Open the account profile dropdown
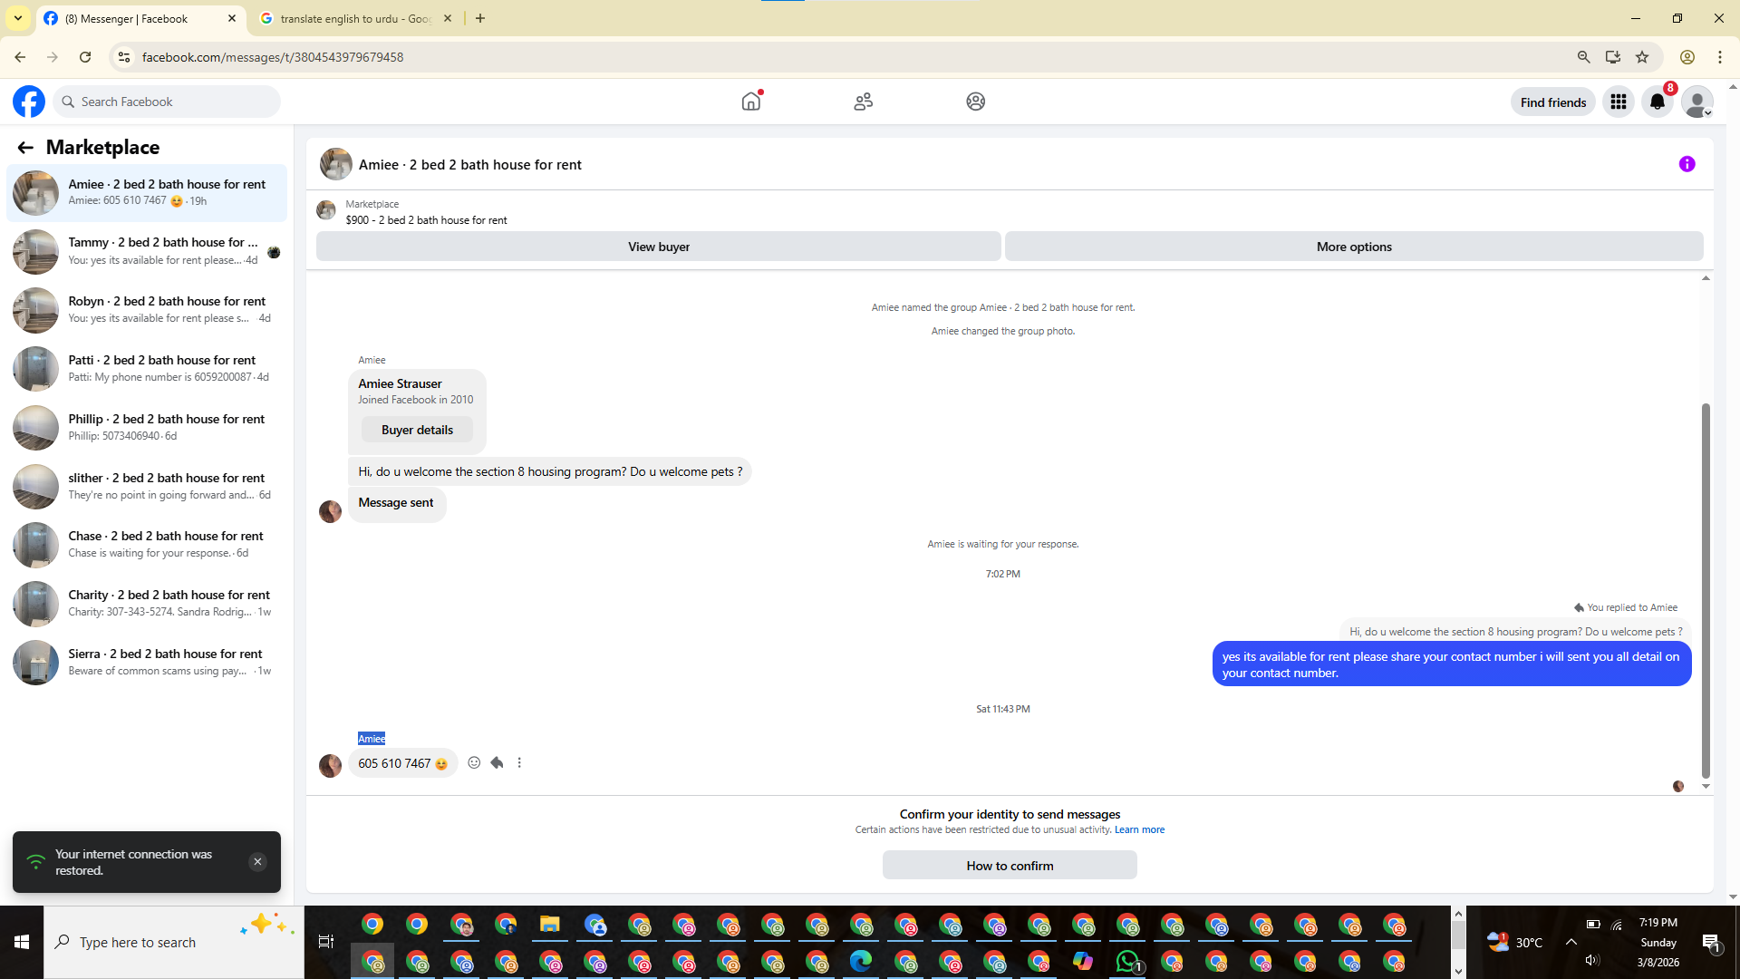Screen dimensions: 1740x979 (1696, 102)
